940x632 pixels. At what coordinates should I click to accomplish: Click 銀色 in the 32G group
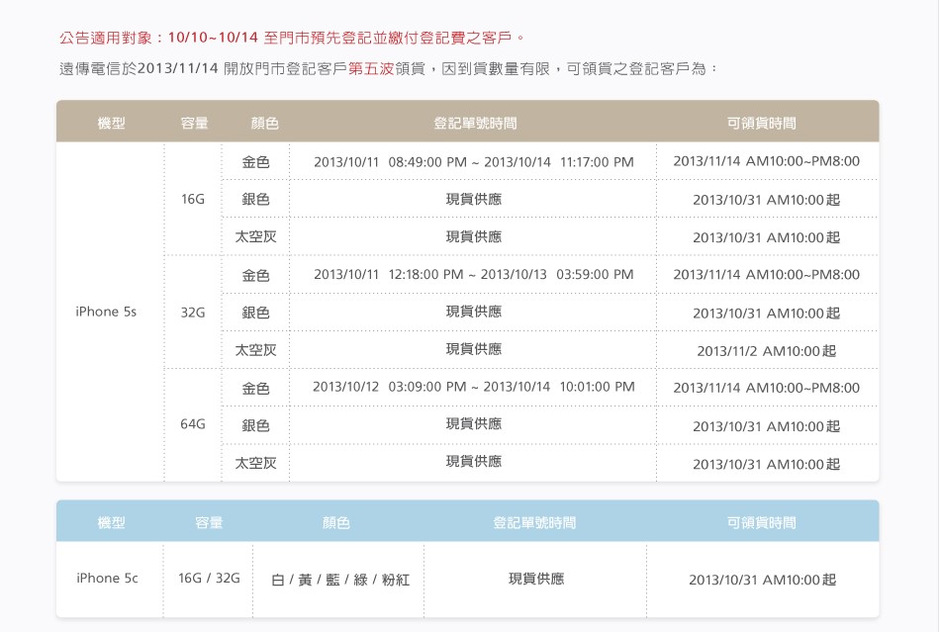click(256, 313)
